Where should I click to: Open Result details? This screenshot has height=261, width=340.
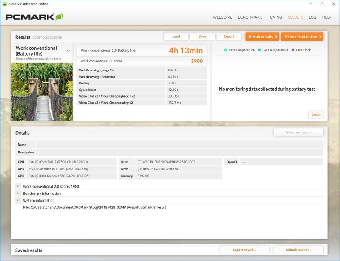click(262, 36)
